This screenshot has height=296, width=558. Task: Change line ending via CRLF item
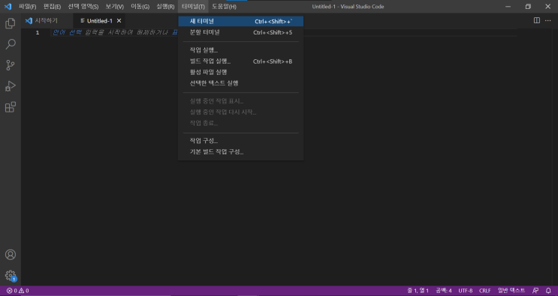point(484,291)
